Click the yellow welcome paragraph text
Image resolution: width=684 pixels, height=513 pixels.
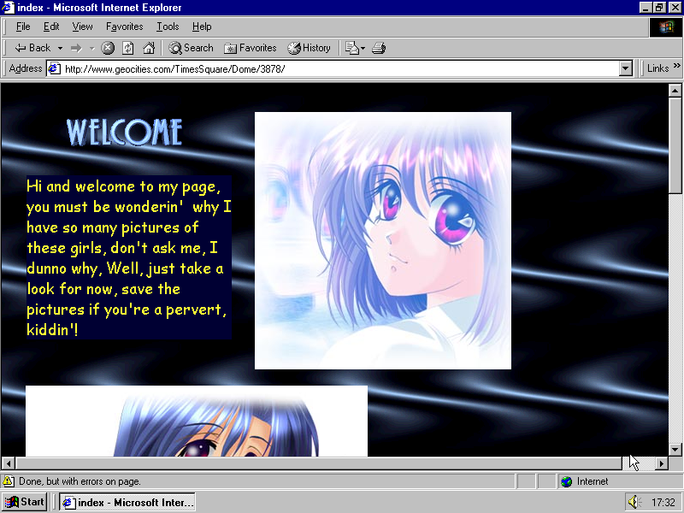(x=129, y=257)
